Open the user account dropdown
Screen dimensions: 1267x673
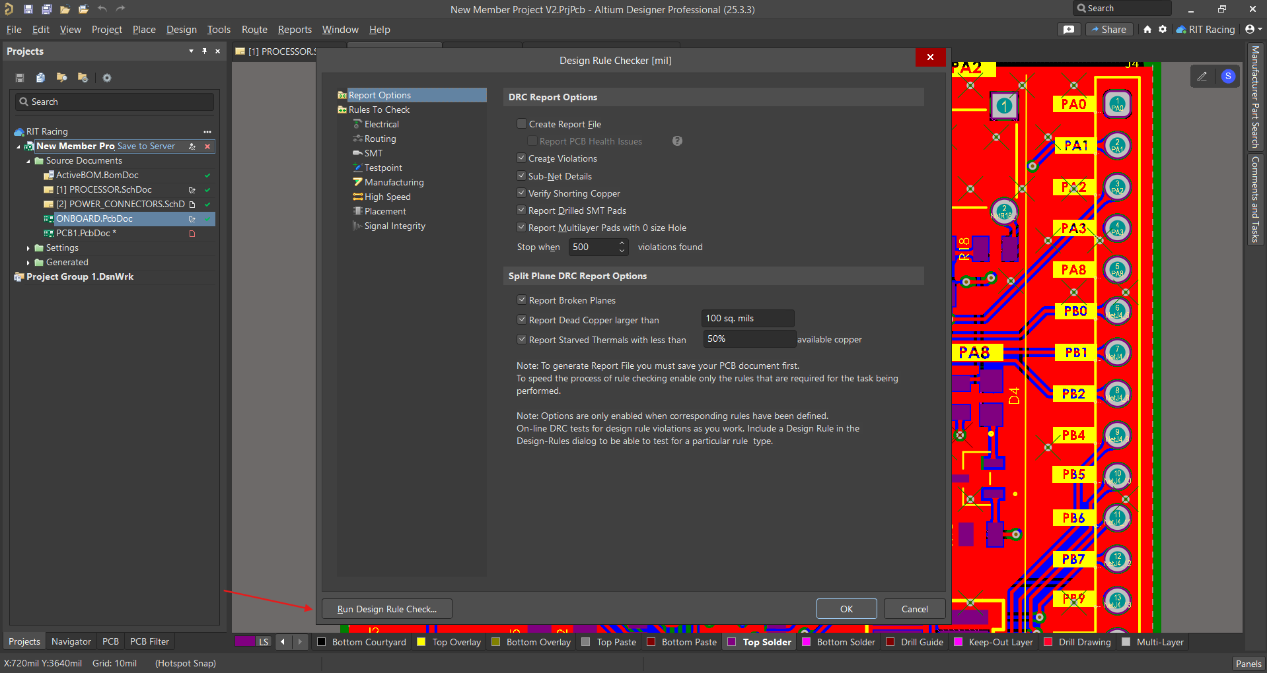[1254, 29]
